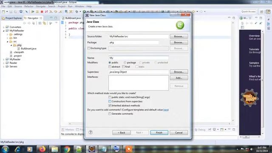Screen dimensions: 272x153
Task: Open the Window menu
Action: (79, 6)
